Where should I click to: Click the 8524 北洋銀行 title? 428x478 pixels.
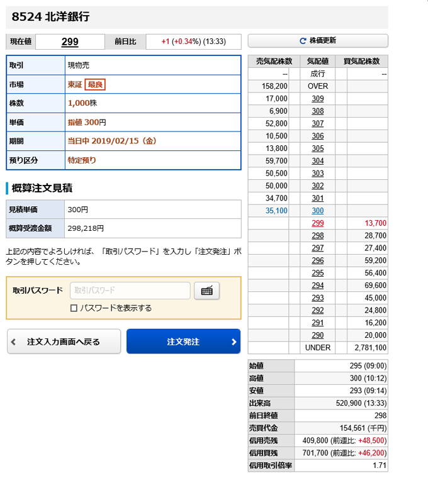tap(50, 17)
